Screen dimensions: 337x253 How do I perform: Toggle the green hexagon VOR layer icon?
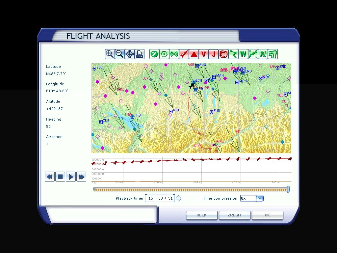164,54
